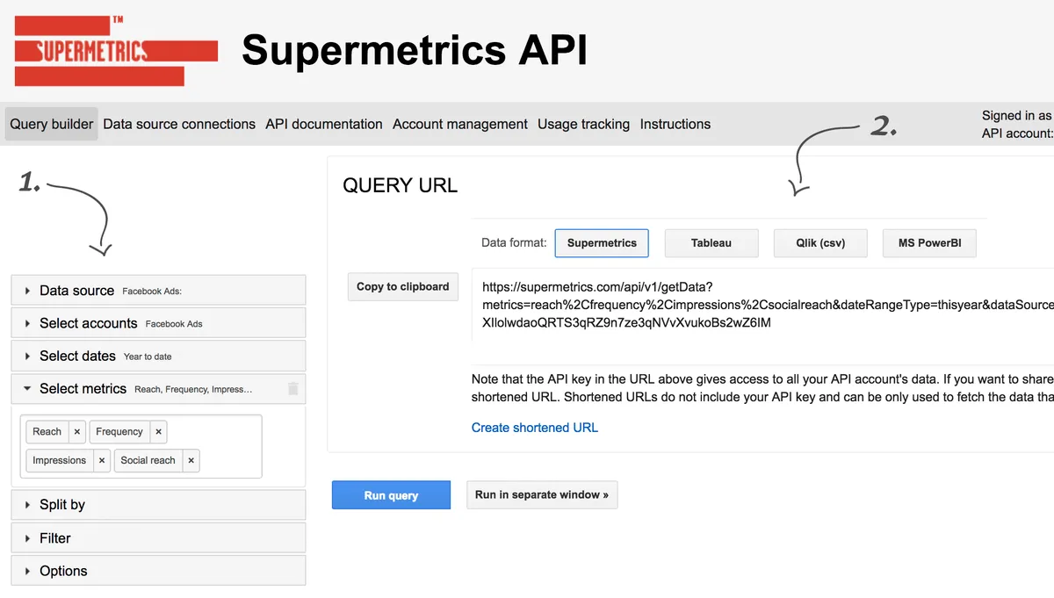Remove the Frequency metric tag
1054x598 pixels.
[x=158, y=432]
